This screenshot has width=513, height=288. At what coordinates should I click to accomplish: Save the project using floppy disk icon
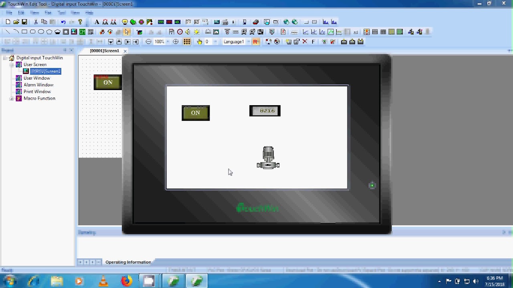coord(24,22)
